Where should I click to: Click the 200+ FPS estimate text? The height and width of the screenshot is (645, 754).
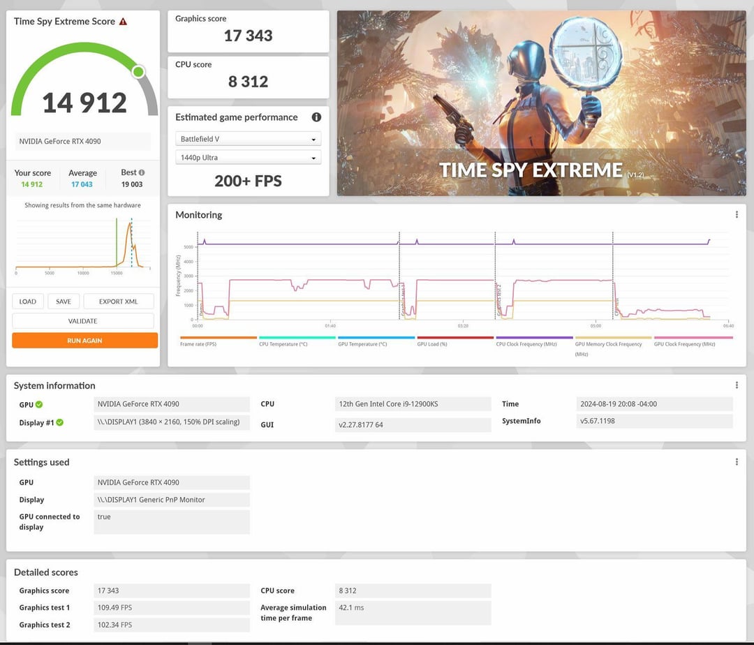pos(248,181)
